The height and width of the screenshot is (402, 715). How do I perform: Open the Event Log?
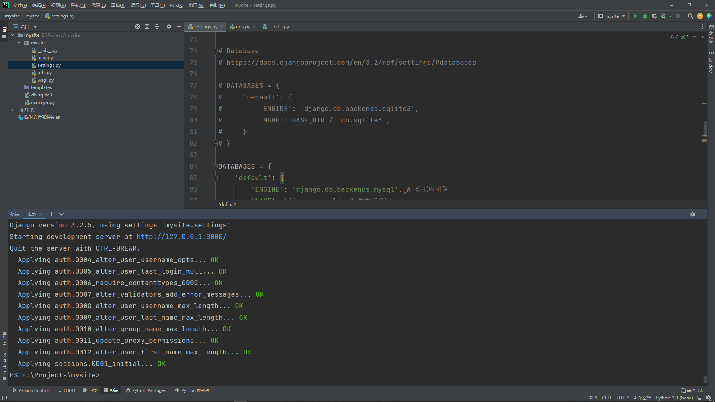(x=692, y=390)
